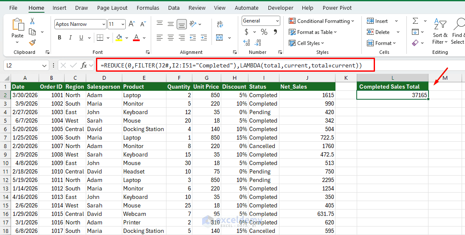The image size is (465, 235).
Task: Toggle Italic formatting
Action: pos(70,38)
